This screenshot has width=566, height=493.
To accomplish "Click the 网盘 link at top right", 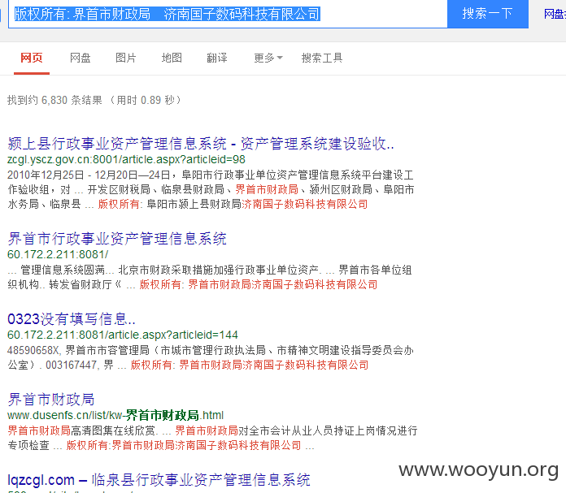I will pos(555,14).
